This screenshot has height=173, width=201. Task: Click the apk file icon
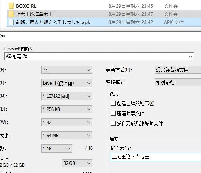(11, 22)
